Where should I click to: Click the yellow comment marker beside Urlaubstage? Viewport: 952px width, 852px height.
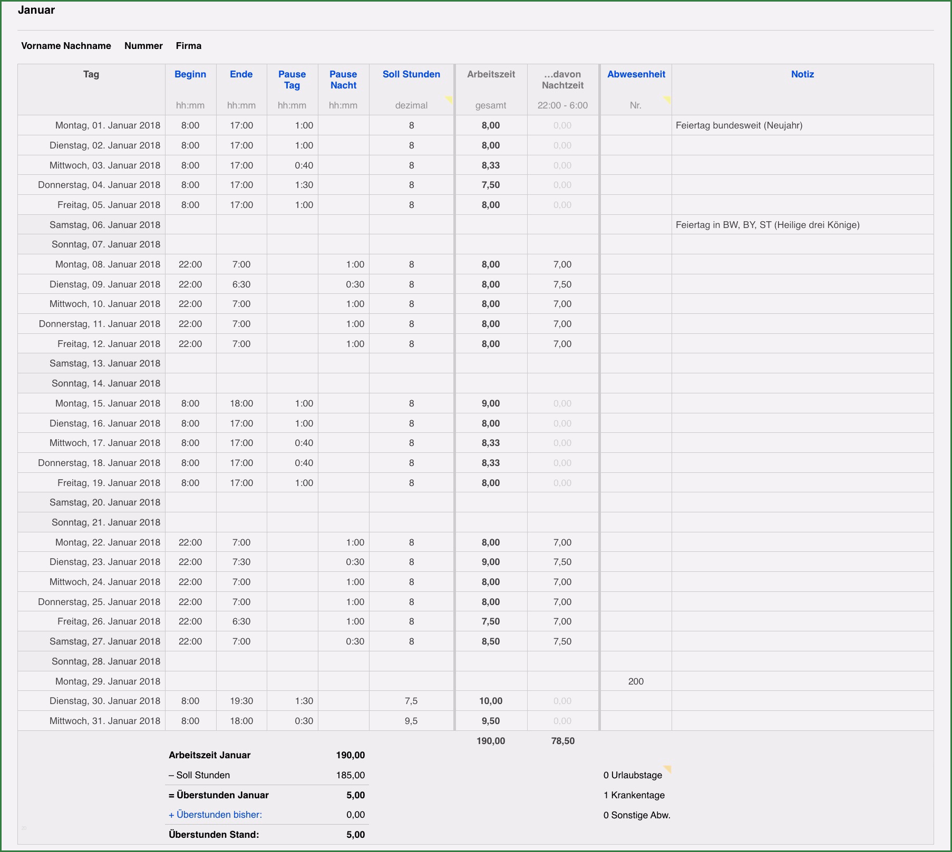[667, 769]
